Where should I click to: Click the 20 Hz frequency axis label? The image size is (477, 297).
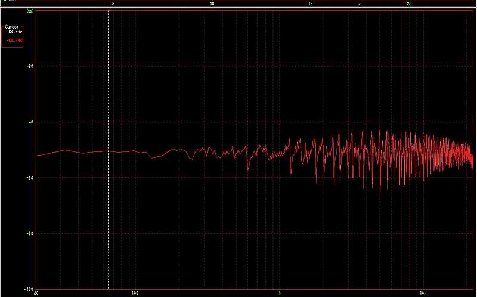point(36,293)
